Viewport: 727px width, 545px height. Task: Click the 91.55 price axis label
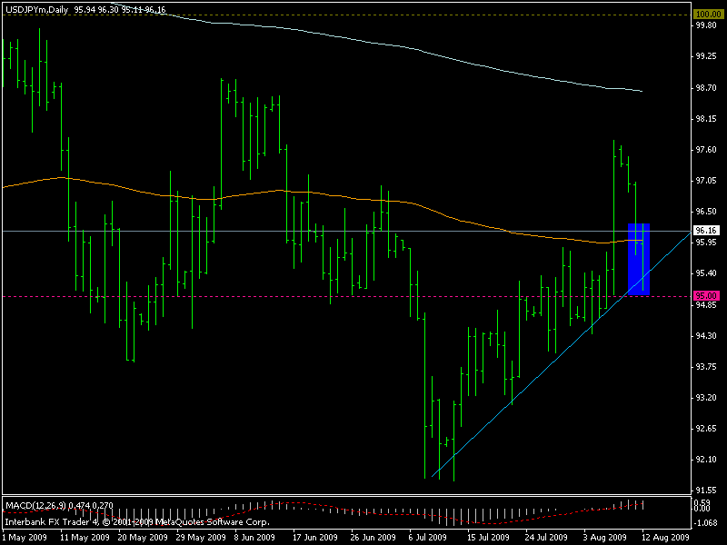[705, 490]
